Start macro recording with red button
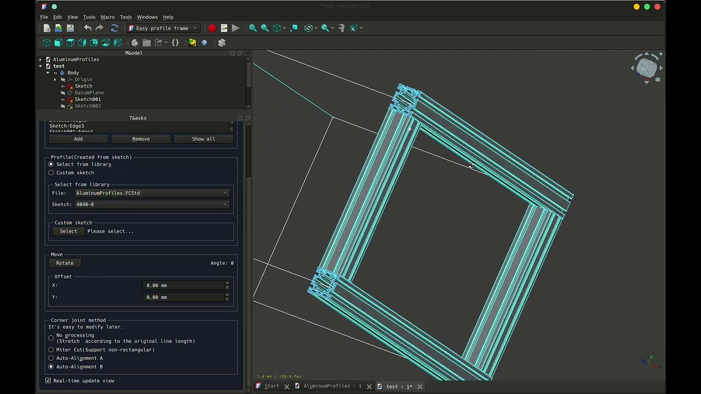Screen dimensions: 701x394 212,28
